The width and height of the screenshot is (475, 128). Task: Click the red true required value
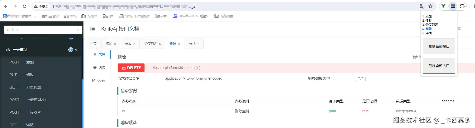(365, 111)
